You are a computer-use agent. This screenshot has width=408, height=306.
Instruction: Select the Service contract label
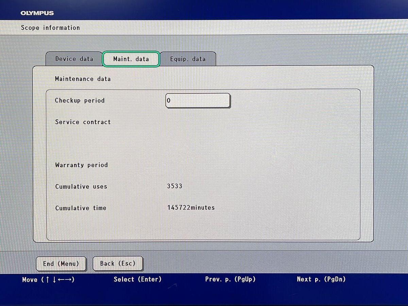(x=83, y=122)
